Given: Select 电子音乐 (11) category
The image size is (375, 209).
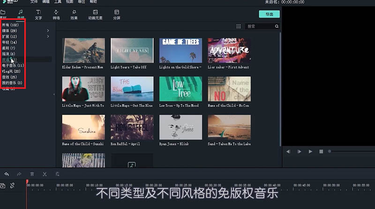Looking at the screenshot, I should point(13,65).
